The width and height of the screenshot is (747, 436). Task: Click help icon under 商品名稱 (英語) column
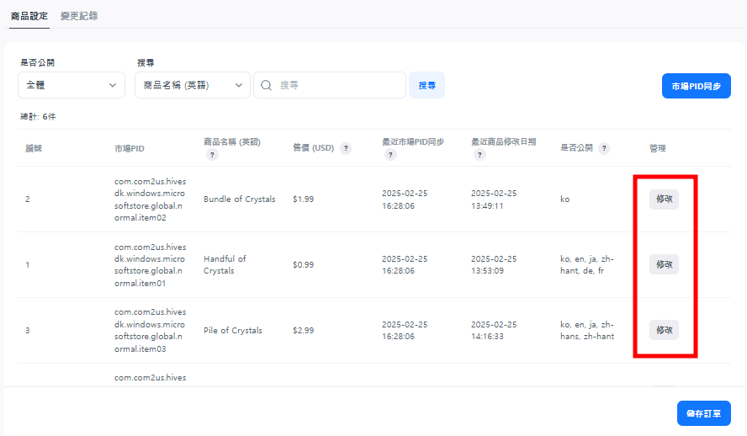coord(212,155)
